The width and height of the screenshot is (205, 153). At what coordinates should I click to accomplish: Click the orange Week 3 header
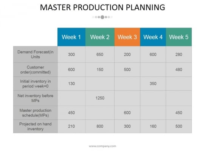(127, 37)
